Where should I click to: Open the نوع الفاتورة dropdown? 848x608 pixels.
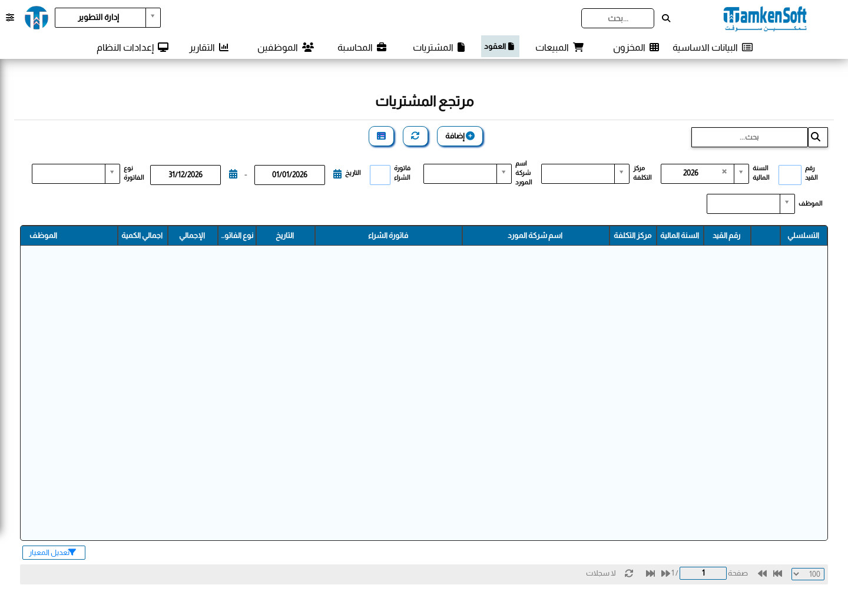click(76, 174)
